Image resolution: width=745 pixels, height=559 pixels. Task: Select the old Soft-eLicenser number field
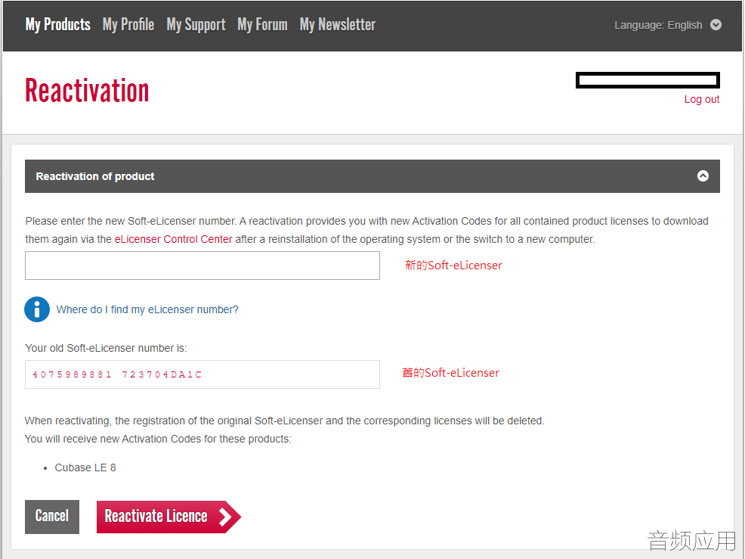(x=202, y=374)
